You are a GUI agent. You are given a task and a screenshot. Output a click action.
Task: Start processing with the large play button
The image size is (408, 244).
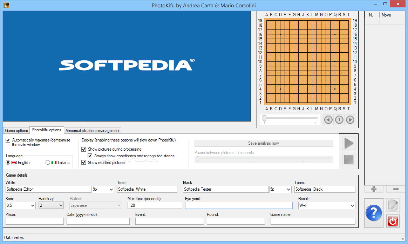pos(349,143)
